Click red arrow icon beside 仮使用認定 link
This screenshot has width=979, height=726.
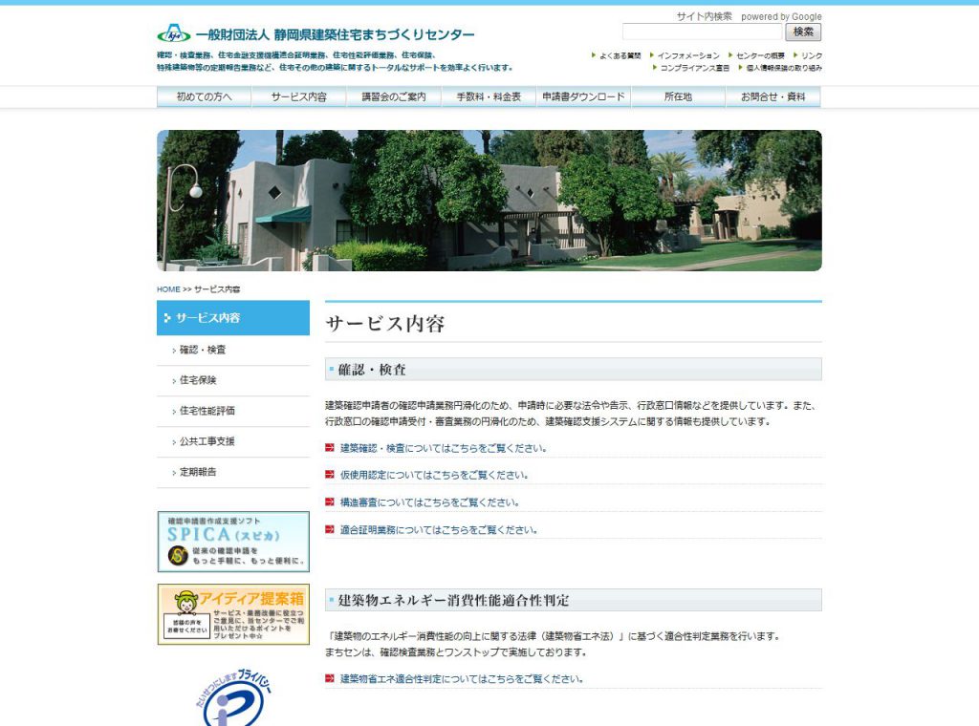pyautogui.click(x=330, y=475)
